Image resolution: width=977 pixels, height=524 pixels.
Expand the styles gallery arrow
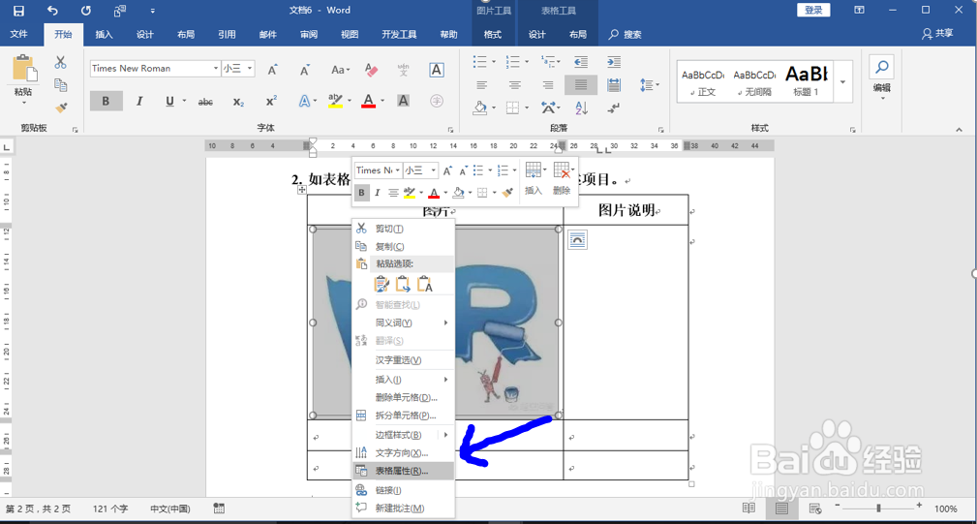pos(842,81)
